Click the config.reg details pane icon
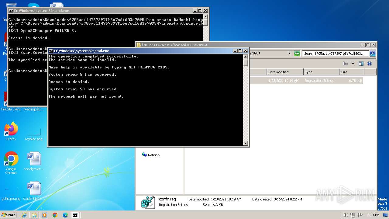The image size is (389, 219). [148, 202]
